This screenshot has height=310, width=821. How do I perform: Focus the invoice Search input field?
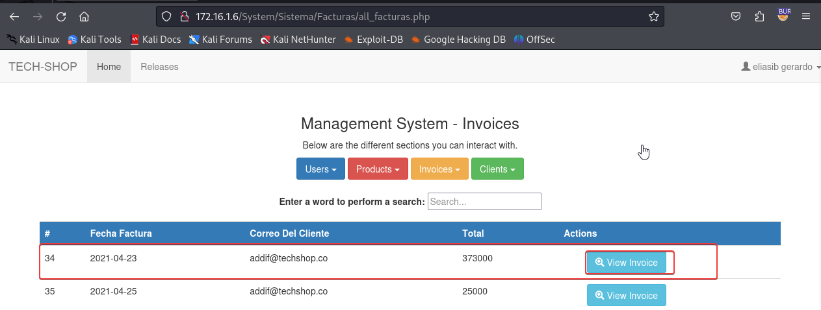(x=484, y=202)
